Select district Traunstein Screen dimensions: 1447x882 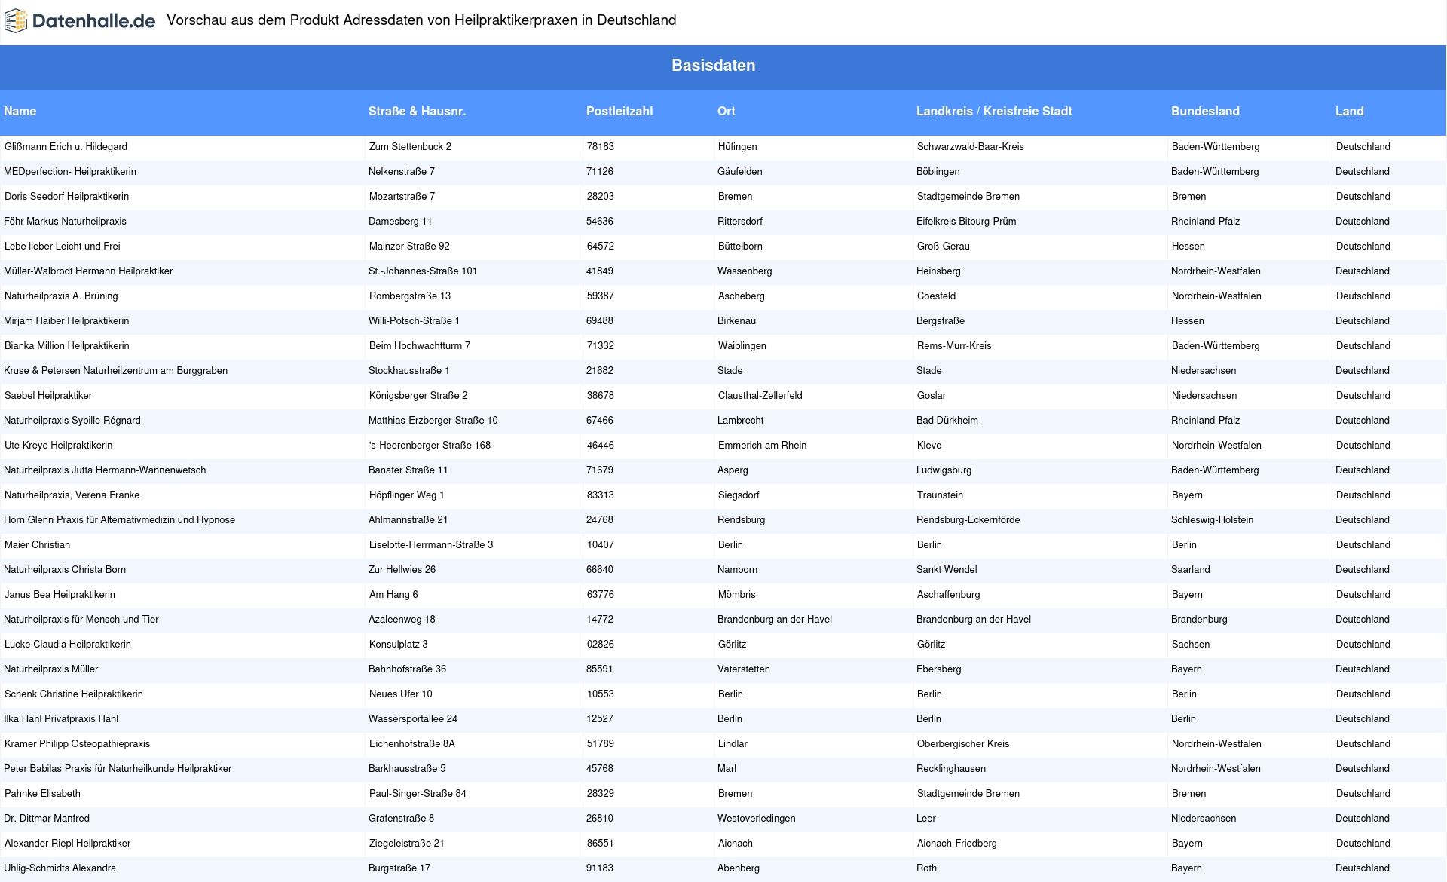940,495
